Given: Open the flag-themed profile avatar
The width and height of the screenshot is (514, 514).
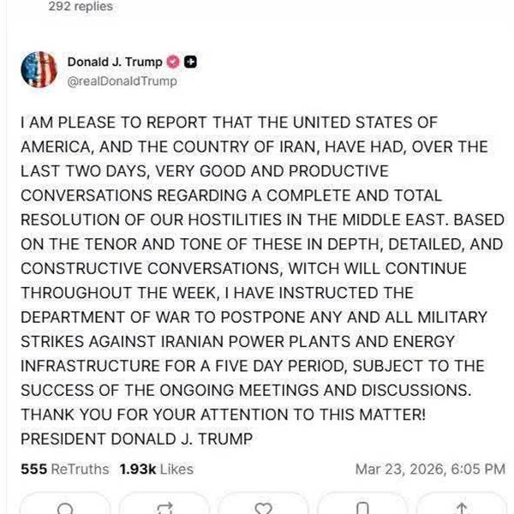Looking at the screenshot, I should tap(39, 70).
